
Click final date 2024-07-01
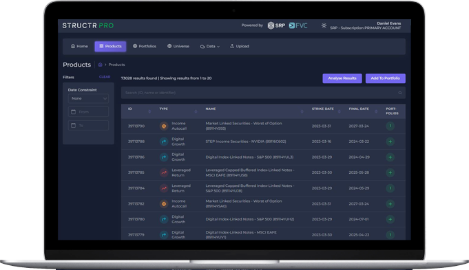point(358,219)
